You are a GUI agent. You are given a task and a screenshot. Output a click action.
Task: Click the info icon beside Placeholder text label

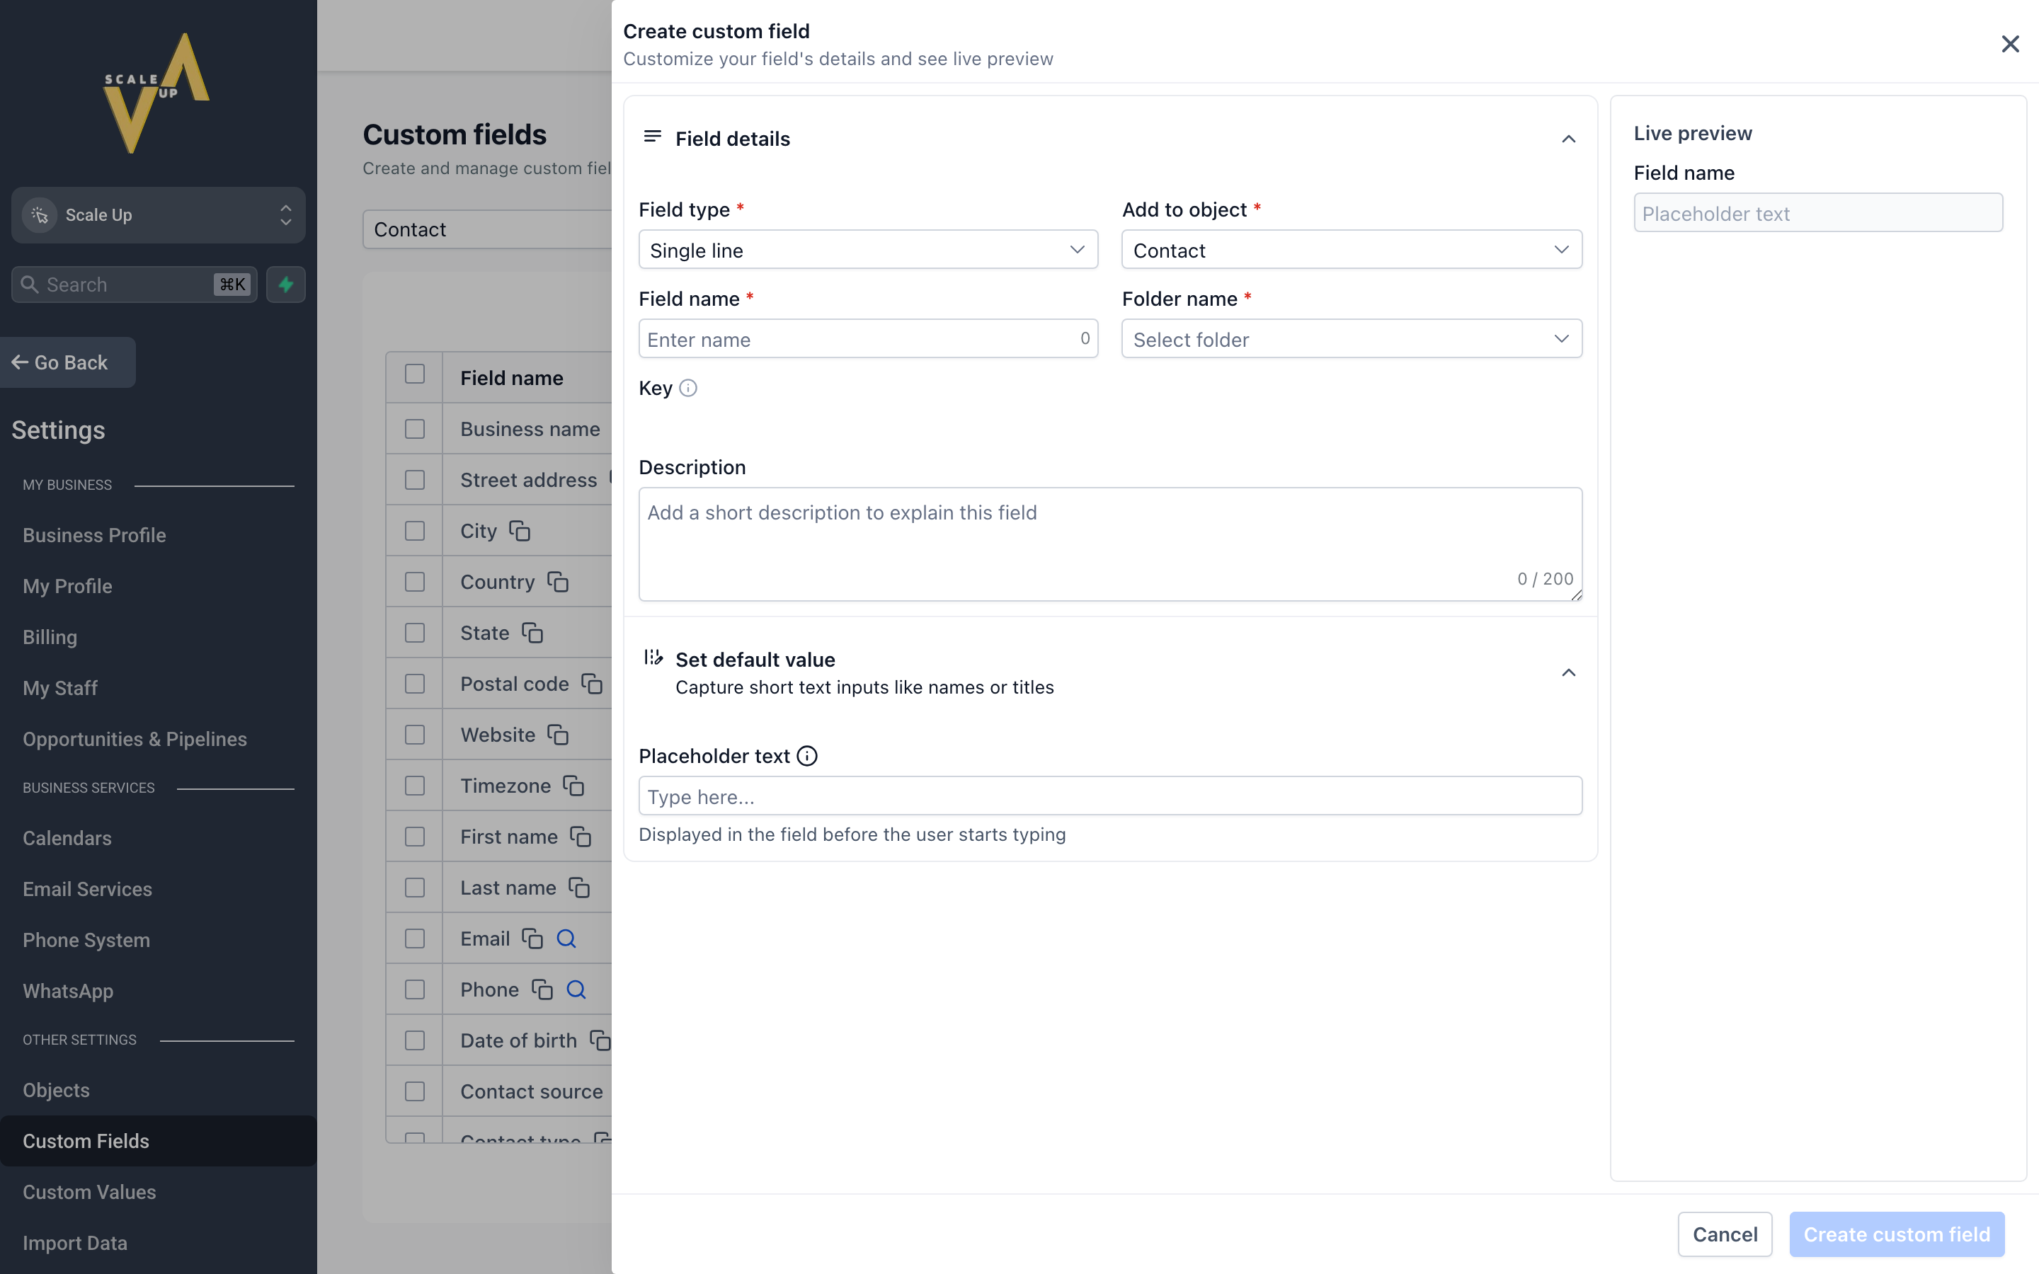pos(807,756)
